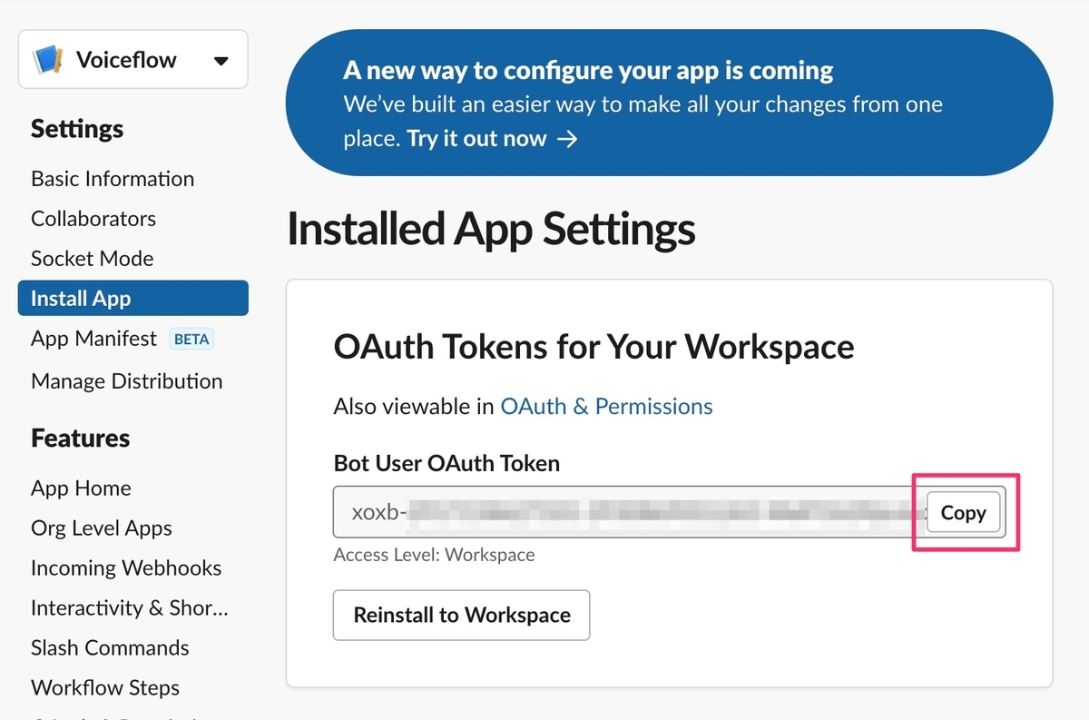Viewport: 1089px width, 720px height.
Task: Go to App Home under Features
Action: tap(81, 488)
